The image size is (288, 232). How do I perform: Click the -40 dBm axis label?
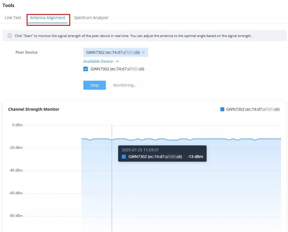(16, 170)
